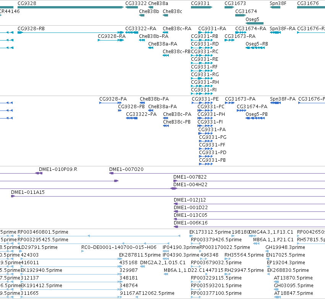325x299 pixels.
Task: Select the AT13870.5prime EST label
Action: [293, 278]
